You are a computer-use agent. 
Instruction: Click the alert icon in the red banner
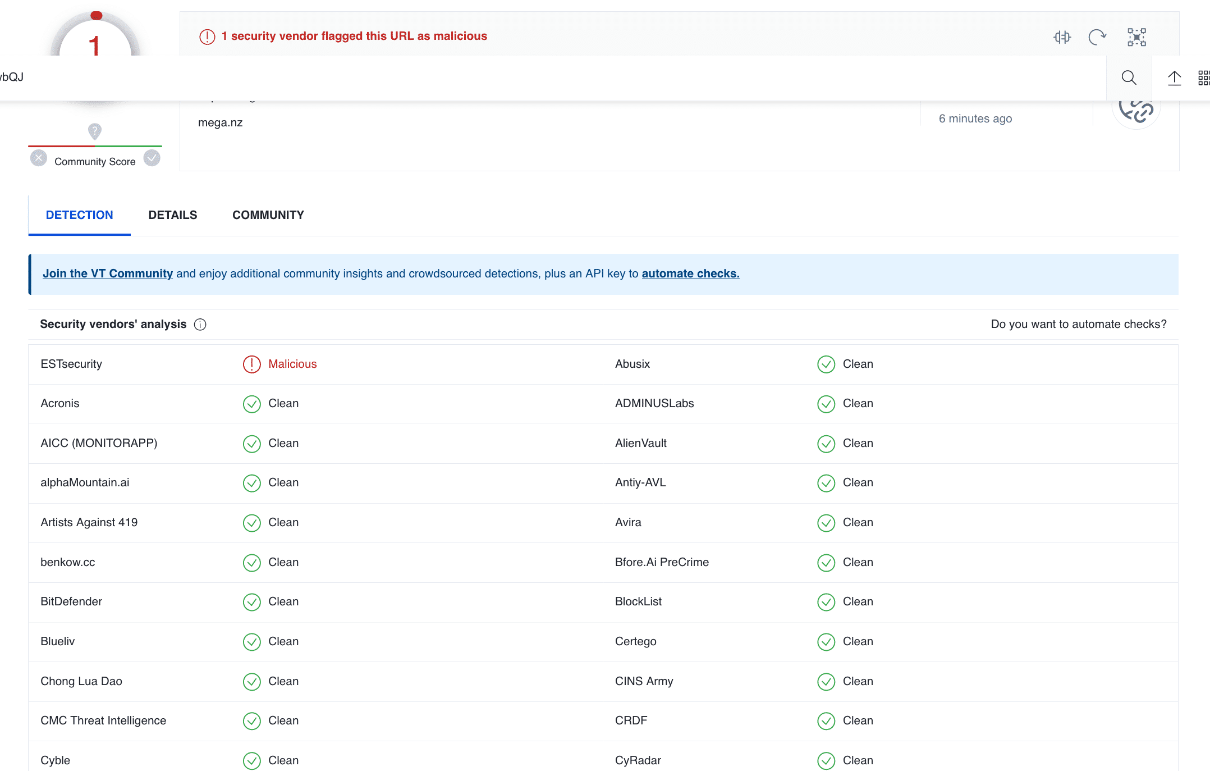207,37
